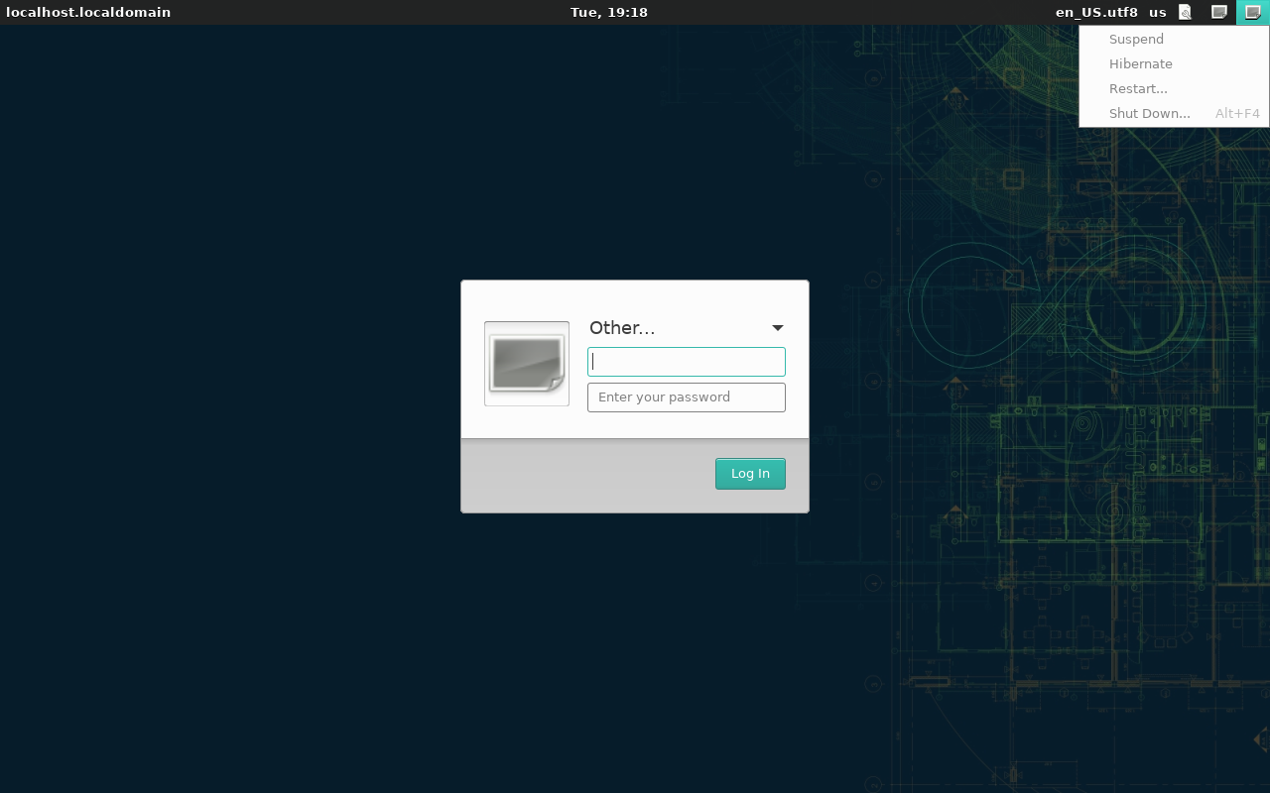Viewport: 1270px width, 793px height.
Task: Choose Hibernate from the power menu
Action: click(x=1174, y=64)
